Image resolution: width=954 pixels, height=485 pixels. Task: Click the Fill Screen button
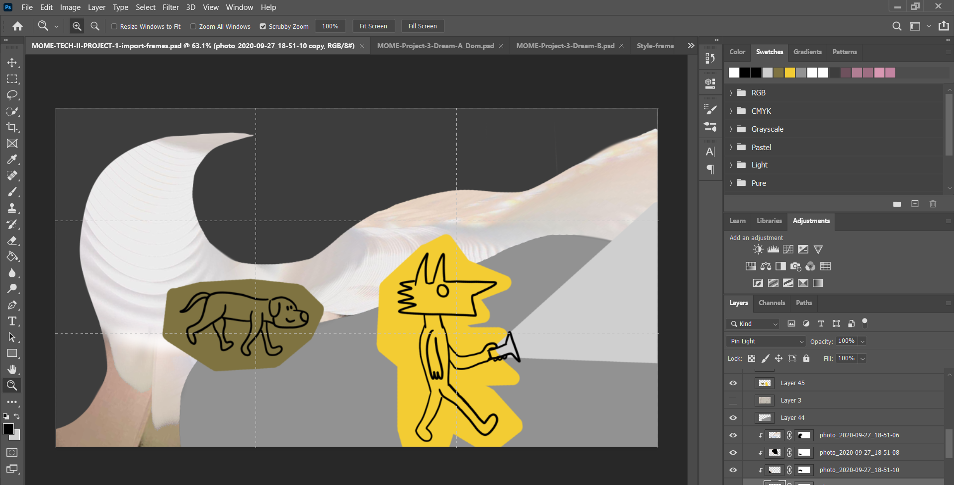click(423, 26)
